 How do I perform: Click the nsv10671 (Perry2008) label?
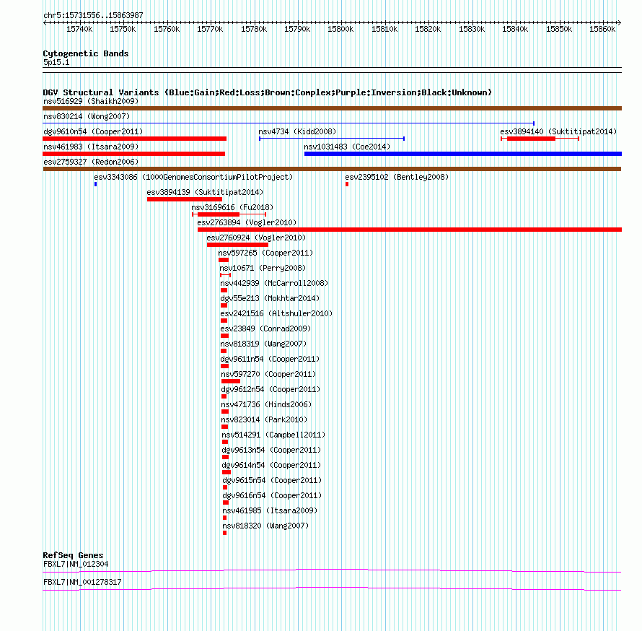click(x=263, y=268)
